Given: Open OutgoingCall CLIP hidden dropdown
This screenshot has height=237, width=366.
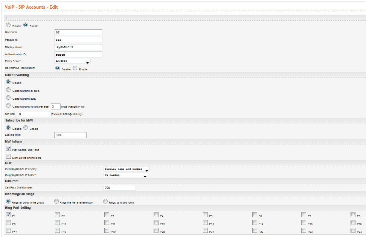Looking at the screenshot, I should pos(125,175).
